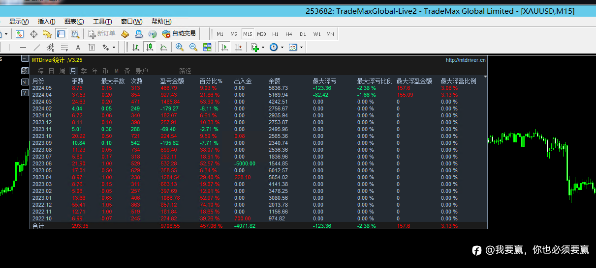Switch to bar chart display
The width and height of the screenshot is (596, 268).
136,48
